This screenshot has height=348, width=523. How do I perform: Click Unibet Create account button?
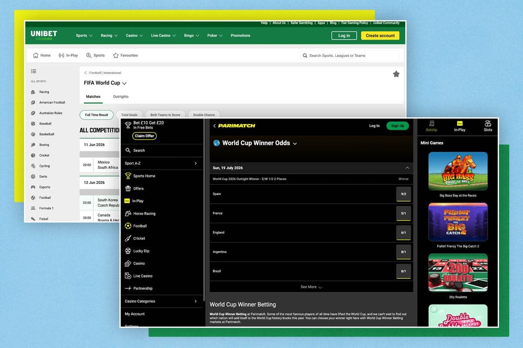380,36
